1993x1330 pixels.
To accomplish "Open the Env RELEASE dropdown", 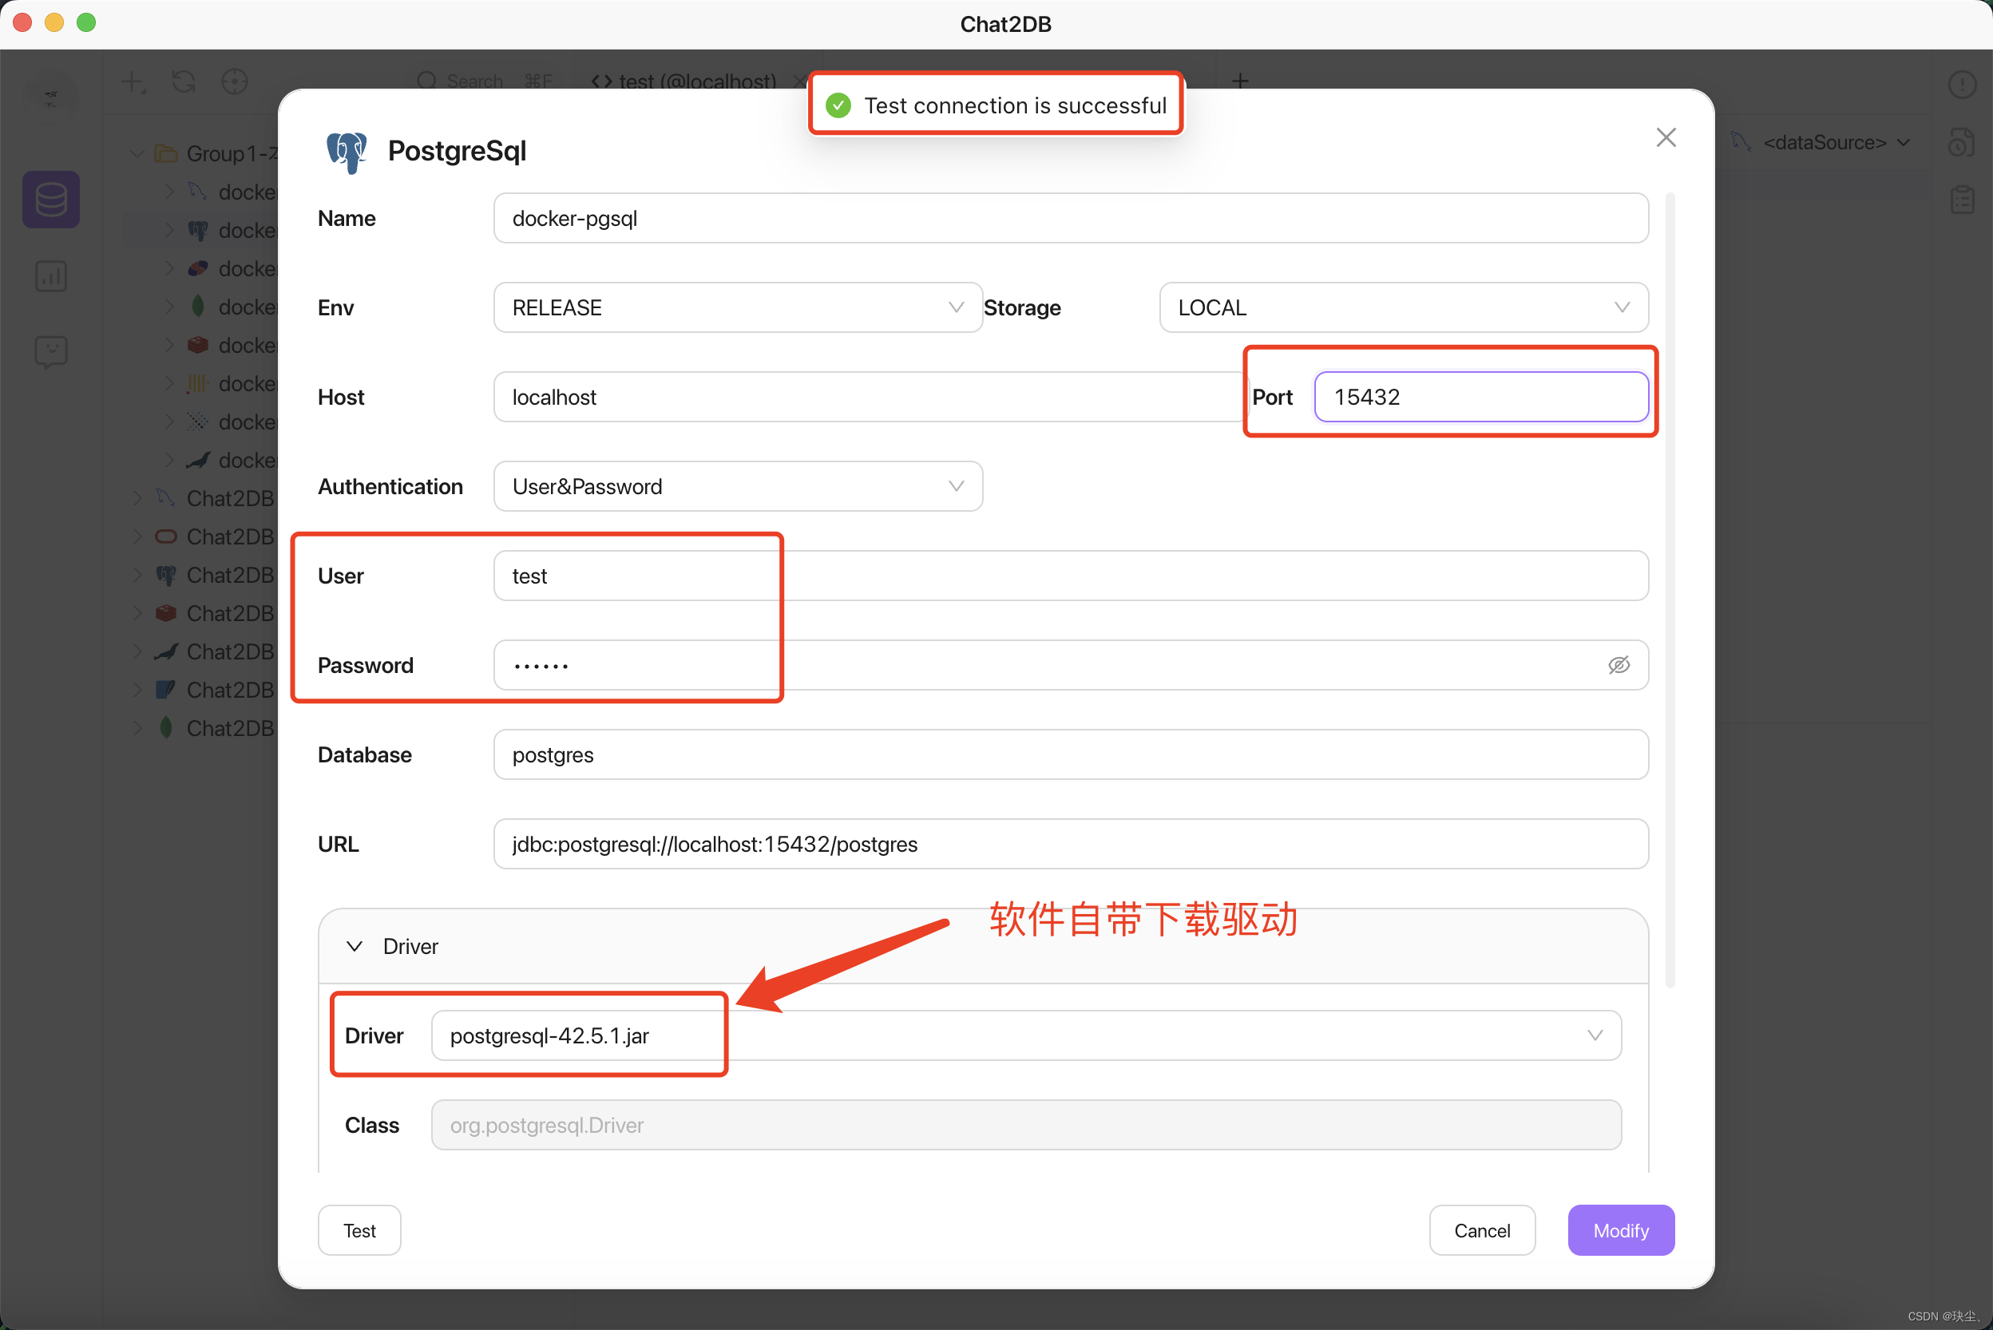I will coord(738,307).
